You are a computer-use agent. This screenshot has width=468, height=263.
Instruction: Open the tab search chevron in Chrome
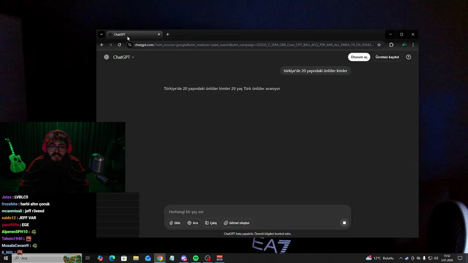click(101, 34)
